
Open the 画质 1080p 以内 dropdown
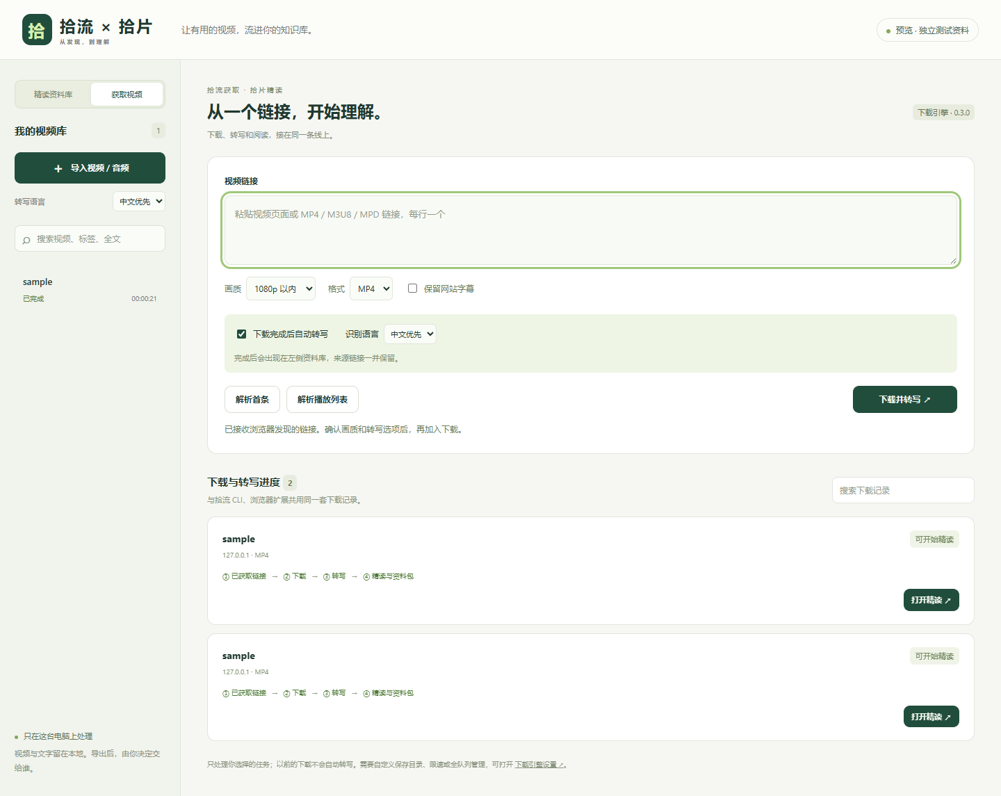coord(281,289)
